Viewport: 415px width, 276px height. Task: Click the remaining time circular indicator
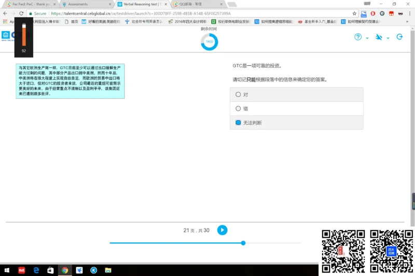coord(209,42)
